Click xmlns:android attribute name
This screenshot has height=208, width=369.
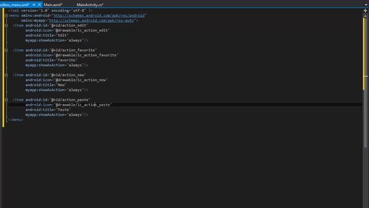pyautogui.click(x=35, y=16)
